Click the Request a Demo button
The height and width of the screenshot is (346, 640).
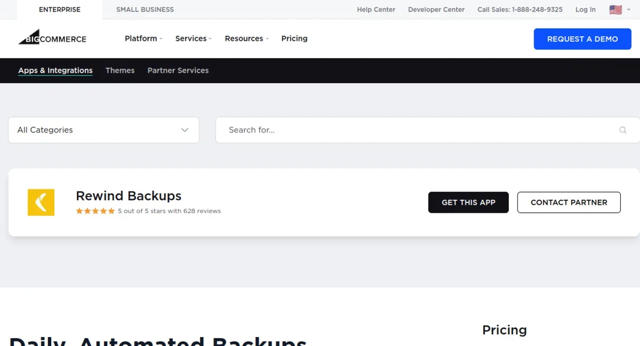point(582,39)
